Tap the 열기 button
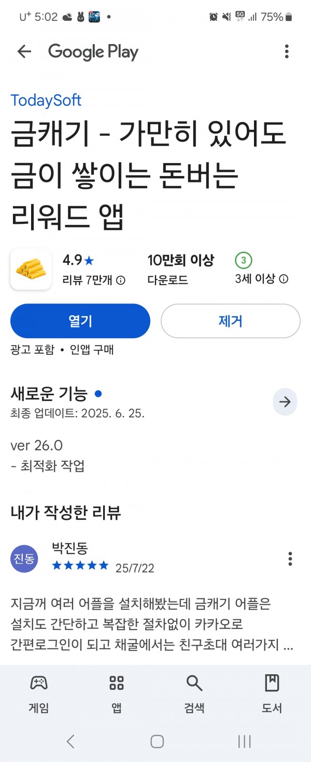 click(80, 321)
